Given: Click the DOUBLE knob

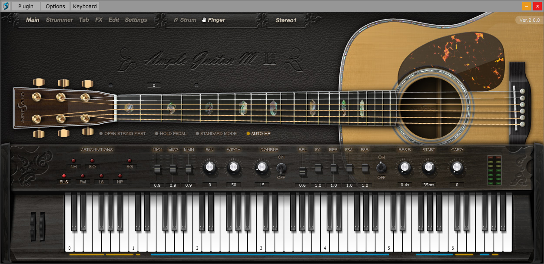Looking at the screenshot, I should click(x=261, y=167).
